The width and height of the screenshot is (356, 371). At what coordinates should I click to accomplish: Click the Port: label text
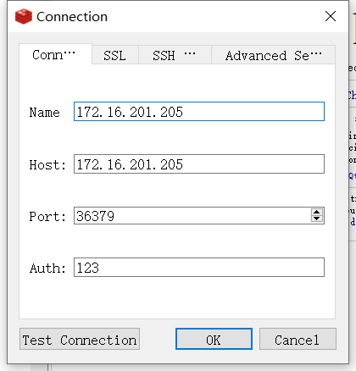47,217
